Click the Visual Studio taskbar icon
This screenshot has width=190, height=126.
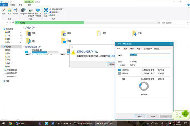pyautogui.click(x=39, y=123)
